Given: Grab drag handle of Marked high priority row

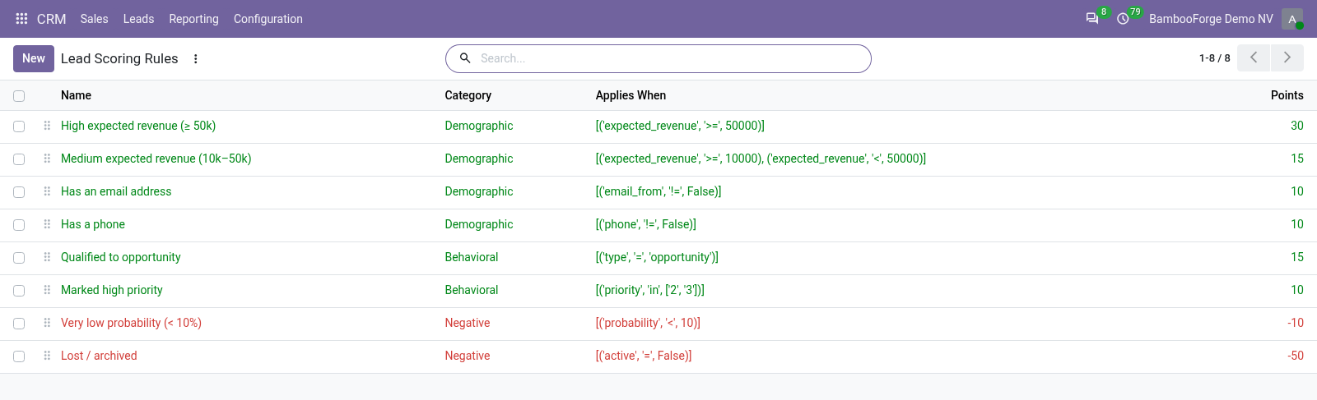Looking at the screenshot, I should click(47, 290).
